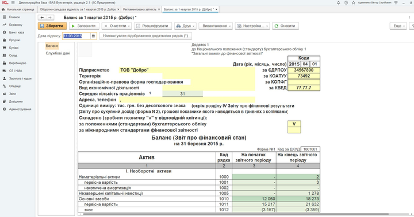Viewport: 414px width, 217px height.
Task: Click the Продажі bag icon
Action: pos(4,40)
